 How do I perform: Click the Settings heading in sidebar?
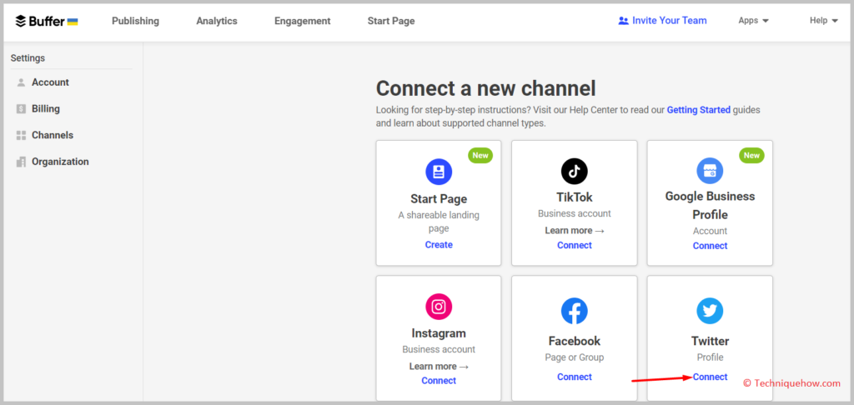28,58
